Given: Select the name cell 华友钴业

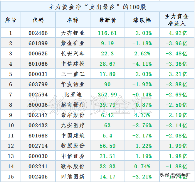Looking at the screenshot, I should coord(73,84).
